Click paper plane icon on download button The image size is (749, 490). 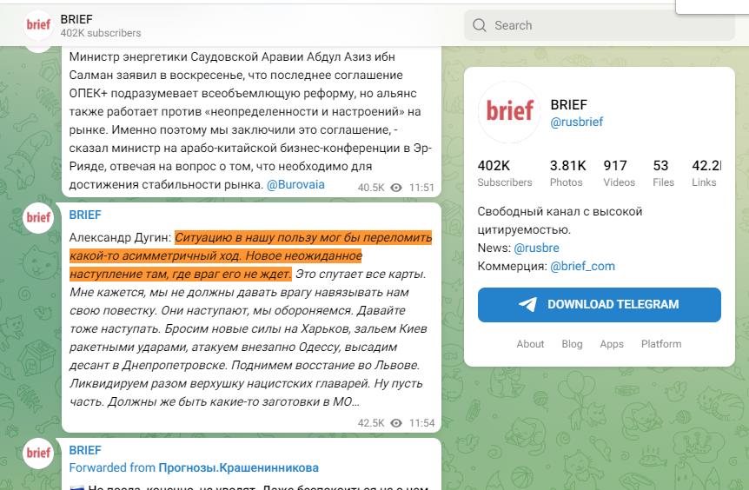tap(527, 304)
